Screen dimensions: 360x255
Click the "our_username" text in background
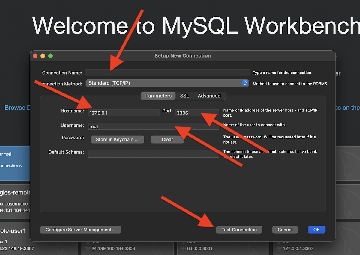coord(14,204)
